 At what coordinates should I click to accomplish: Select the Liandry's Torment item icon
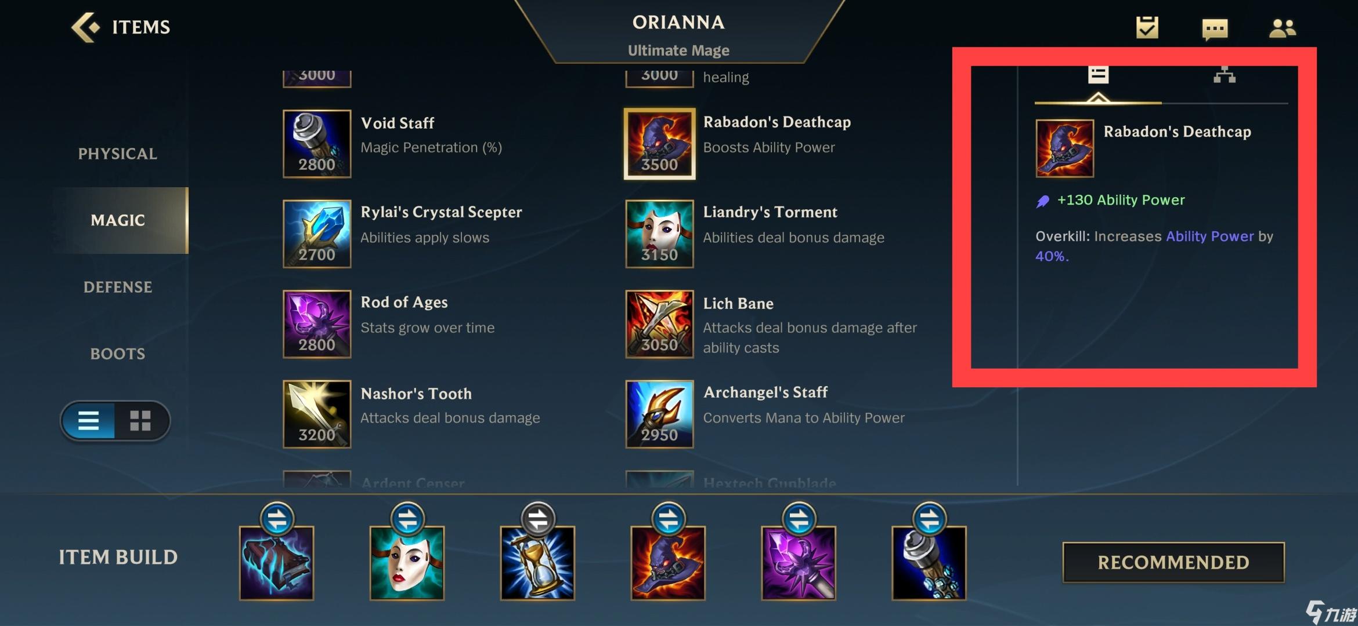pyautogui.click(x=659, y=234)
